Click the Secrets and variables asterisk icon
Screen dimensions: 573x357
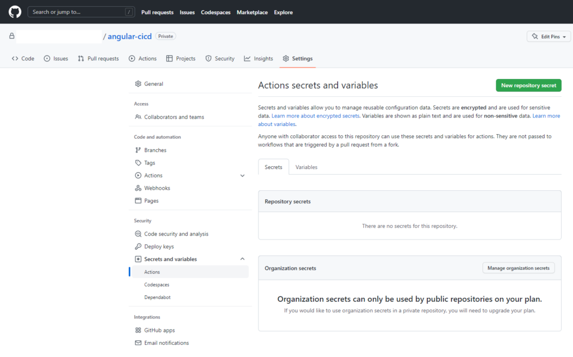coord(138,259)
